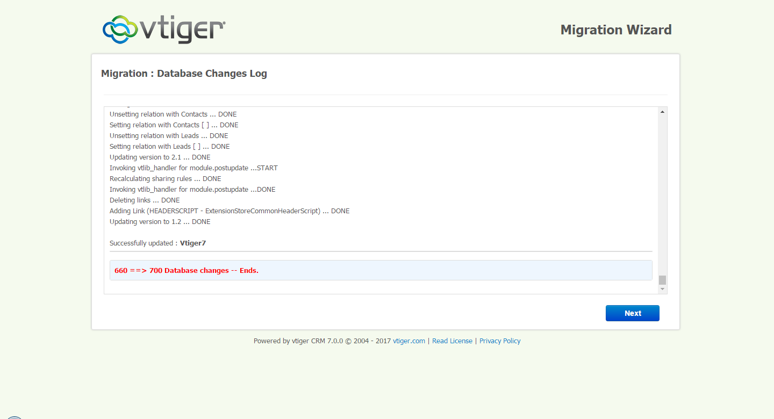Open the Read License link
The height and width of the screenshot is (419, 774).
pos(452,341)
